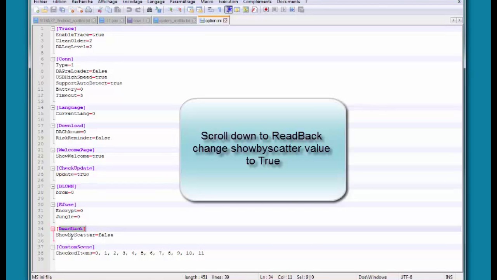
Task: Click the Paste clipboard icon
Action: pyautogui.click(x=117, y=10)
